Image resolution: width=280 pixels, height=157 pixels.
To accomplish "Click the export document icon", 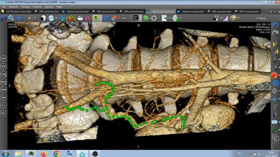I will coord(164,18).
